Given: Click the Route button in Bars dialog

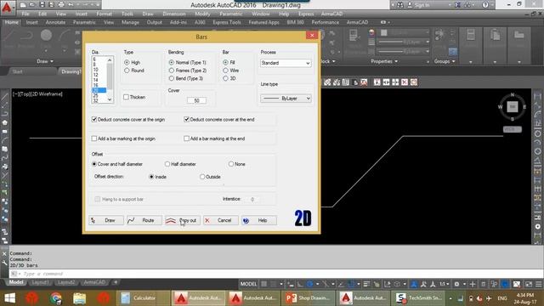Looking at the screenshot, I should [x=144, y=220].
